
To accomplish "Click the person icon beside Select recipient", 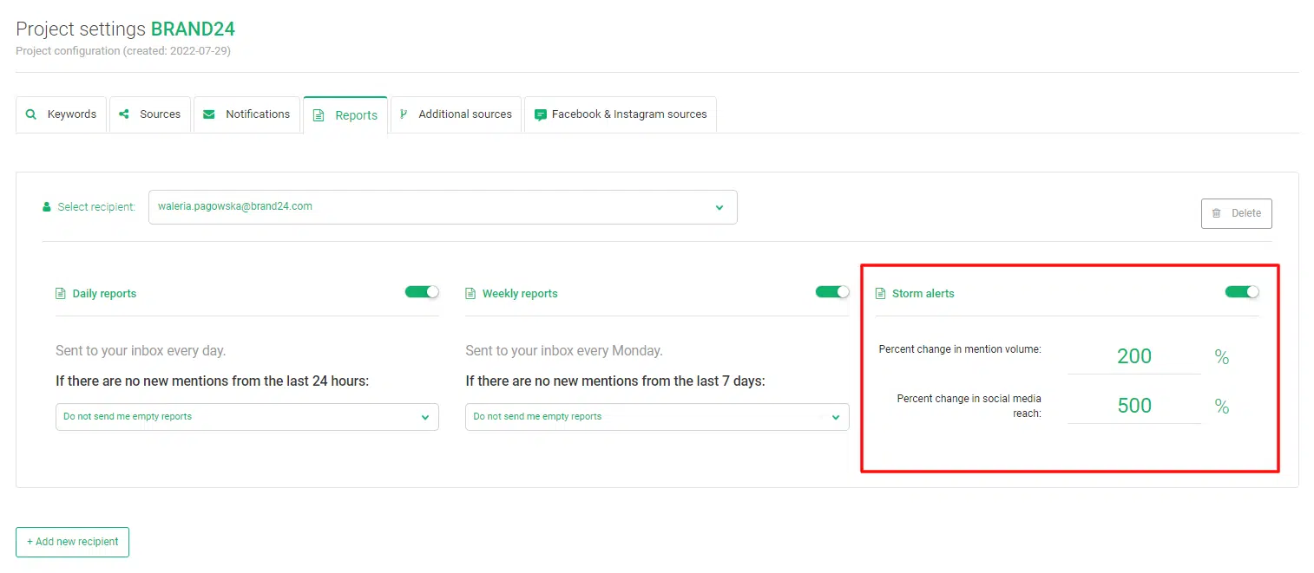I will pyautogui.click(x=47, y=207).
